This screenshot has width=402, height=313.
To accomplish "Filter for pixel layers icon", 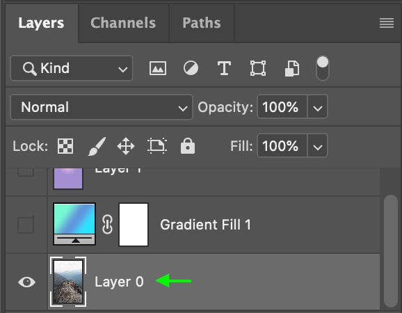I will 158,68.
